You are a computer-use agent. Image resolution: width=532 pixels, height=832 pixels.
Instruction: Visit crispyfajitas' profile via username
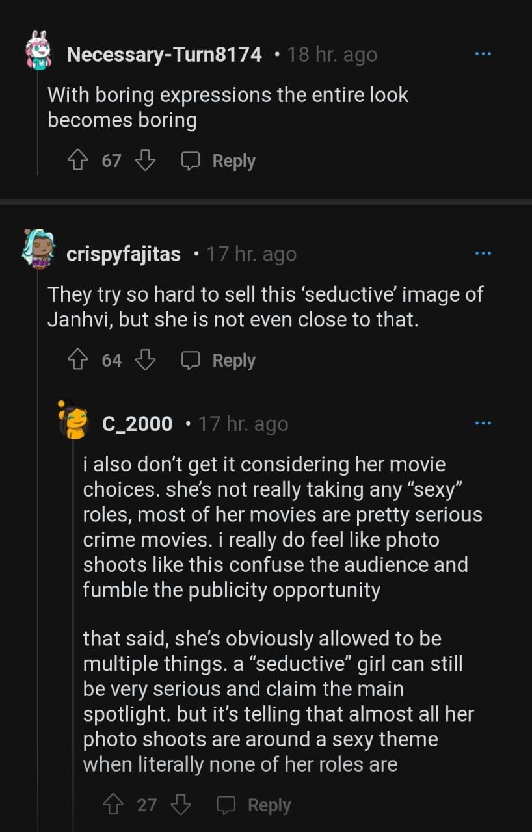124,253
